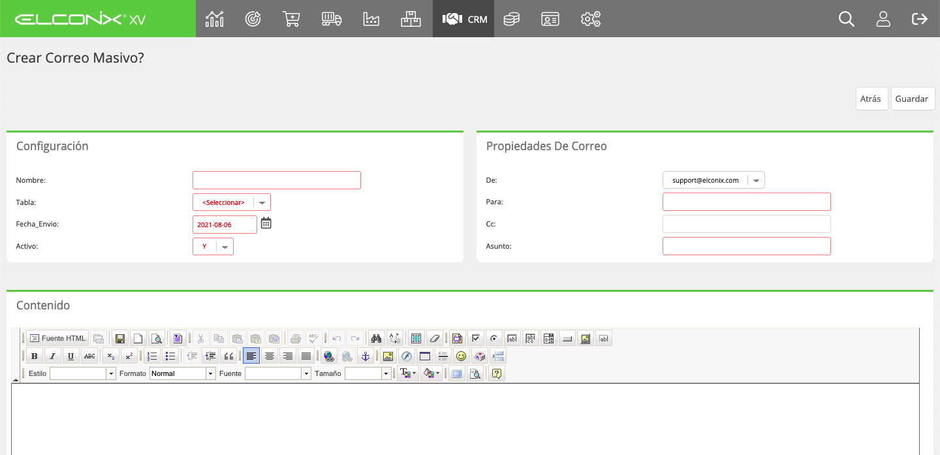
Task: Toggle left text alignment
Action: point(251,356)
